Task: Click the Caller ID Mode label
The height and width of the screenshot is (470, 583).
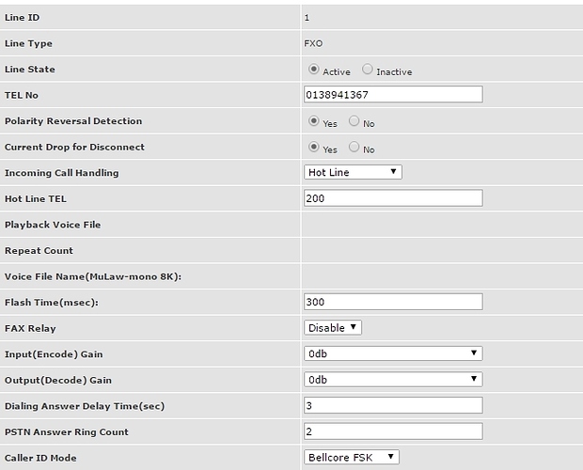Action: pyautogui.click(x=40, y=458)
